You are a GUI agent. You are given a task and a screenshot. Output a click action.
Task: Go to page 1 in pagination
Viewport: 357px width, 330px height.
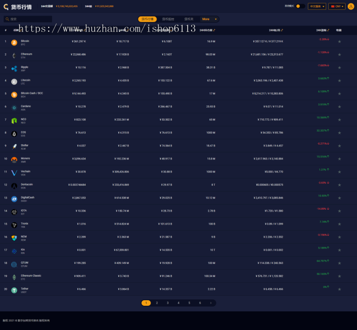click(x=146, y=303)
